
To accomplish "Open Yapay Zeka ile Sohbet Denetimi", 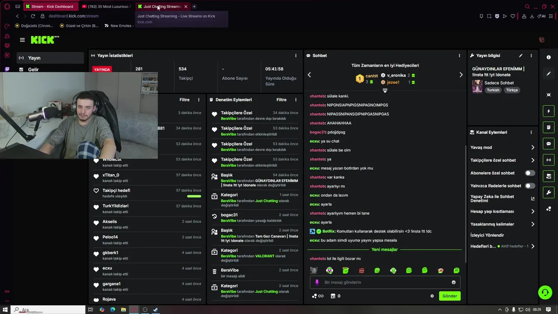I will click(503, 198).
